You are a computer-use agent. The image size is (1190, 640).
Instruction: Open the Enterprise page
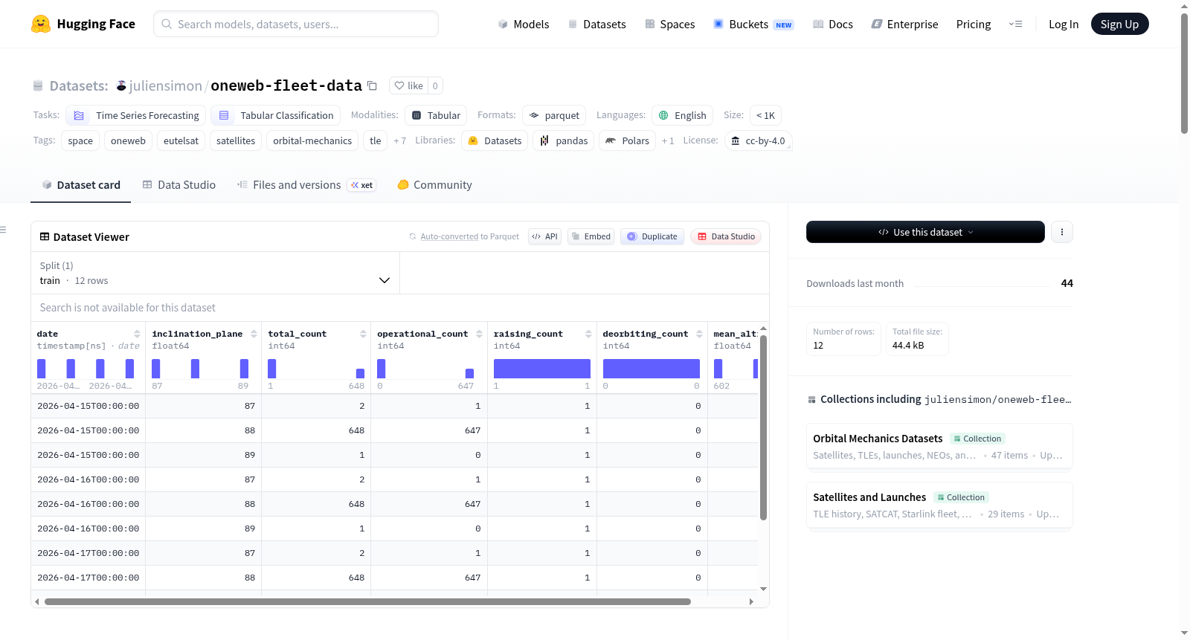tap(904, 24)
